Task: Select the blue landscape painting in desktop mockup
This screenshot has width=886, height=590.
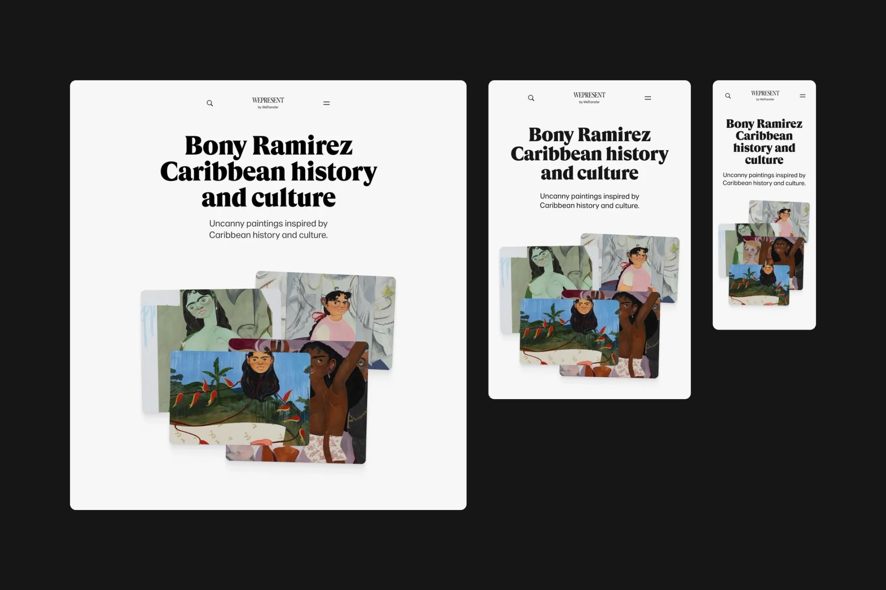Action: coord(240,398)
